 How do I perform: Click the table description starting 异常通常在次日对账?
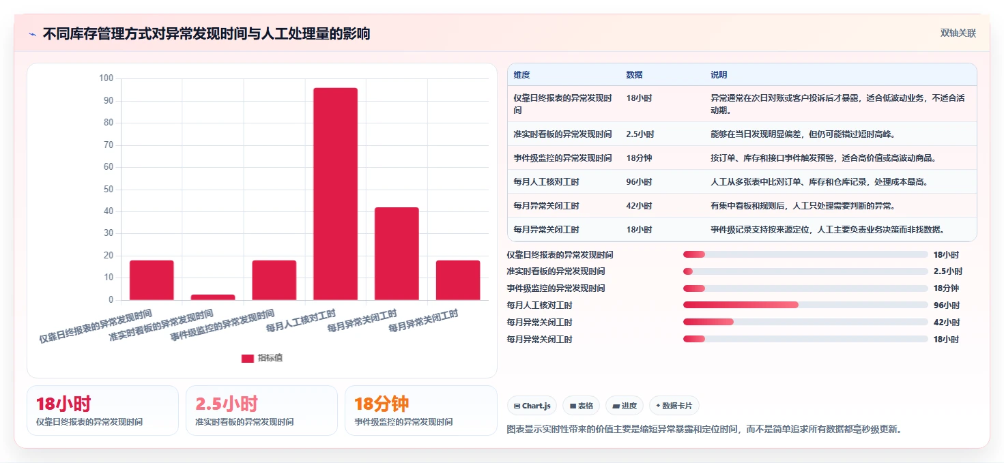837,104
